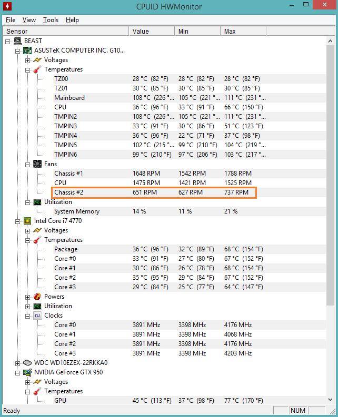Viewport: 338px width, 417px height.
Task: Open the File menu
Action: [11, 20]
